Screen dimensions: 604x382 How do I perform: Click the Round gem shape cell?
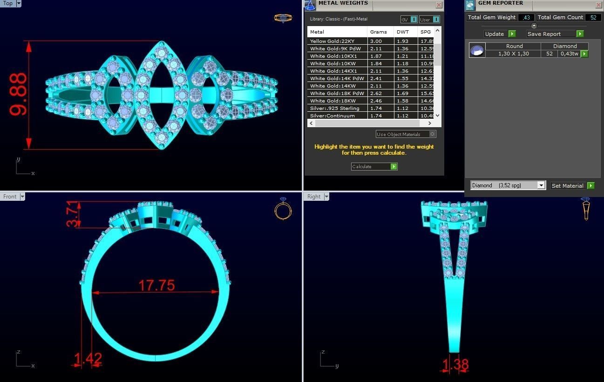(x=513, y=46)
